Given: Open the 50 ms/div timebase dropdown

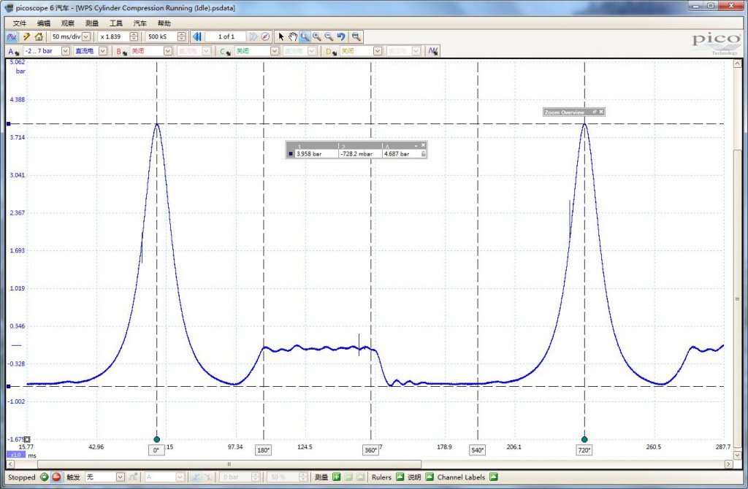Looking at the screenshot, I should (x=85, y=36).
